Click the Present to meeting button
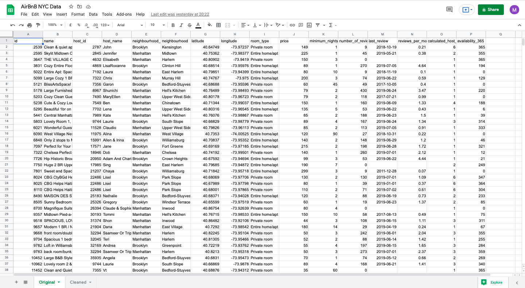This screenshot has width=525, height=288. click(467, 9)
